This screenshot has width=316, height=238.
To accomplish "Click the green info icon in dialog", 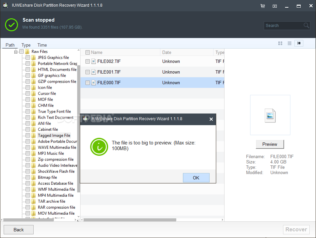I will (99, 147).
